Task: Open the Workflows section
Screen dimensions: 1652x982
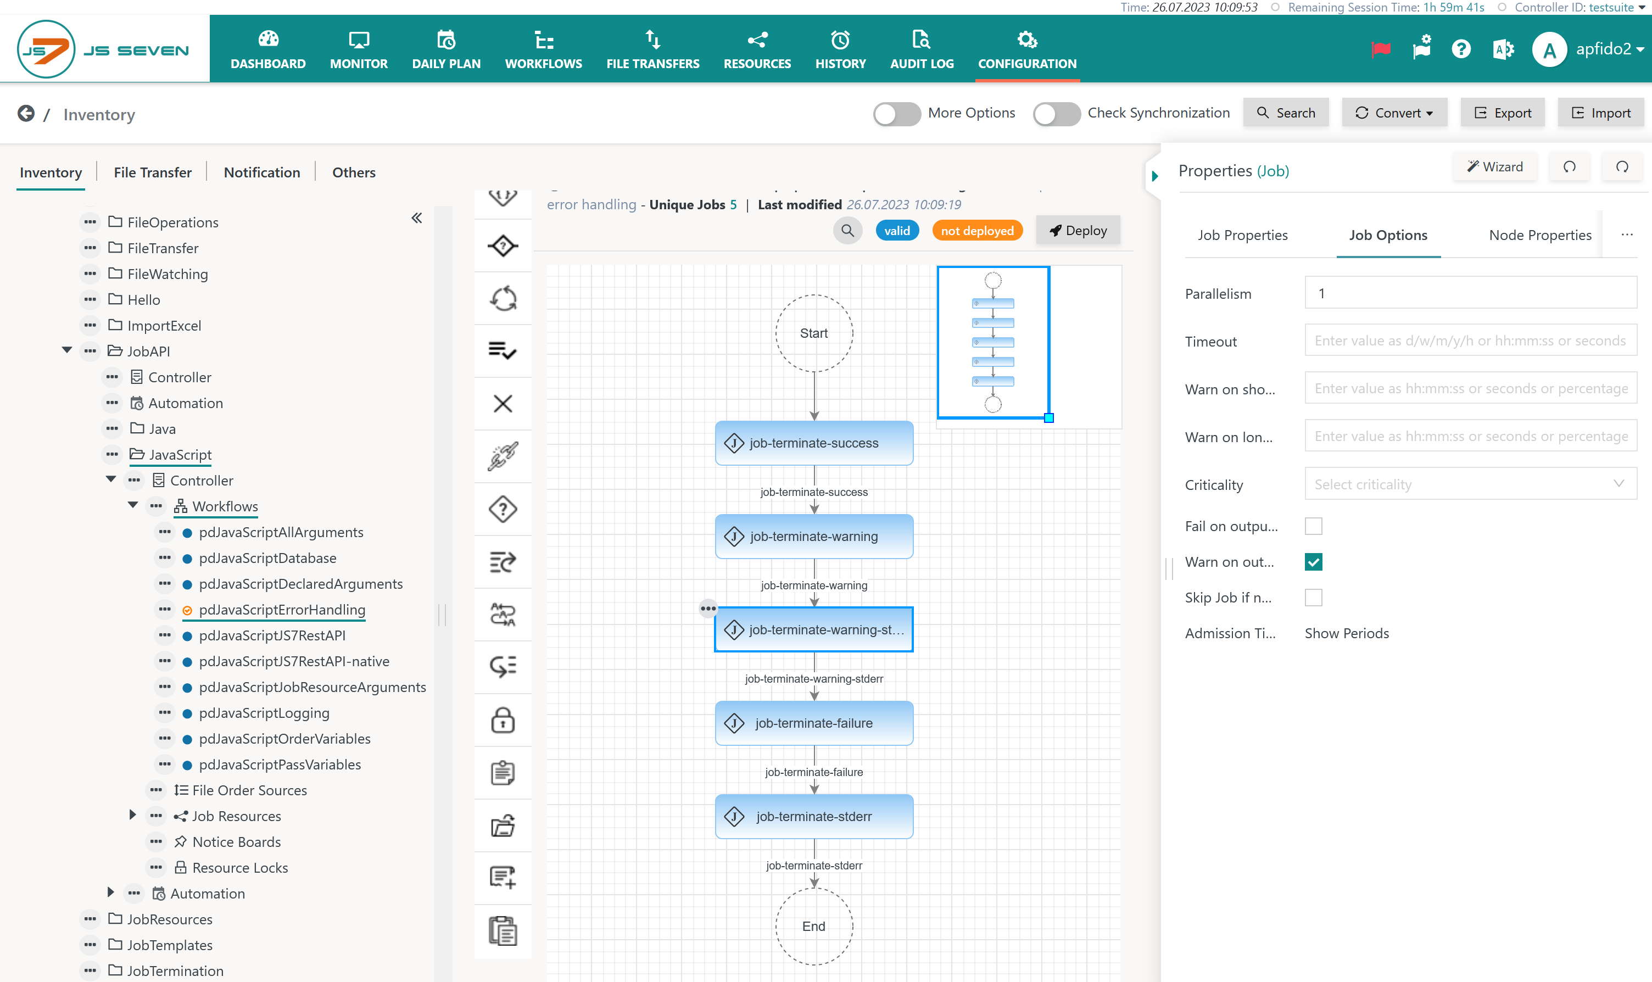Action: coord(543,49)
